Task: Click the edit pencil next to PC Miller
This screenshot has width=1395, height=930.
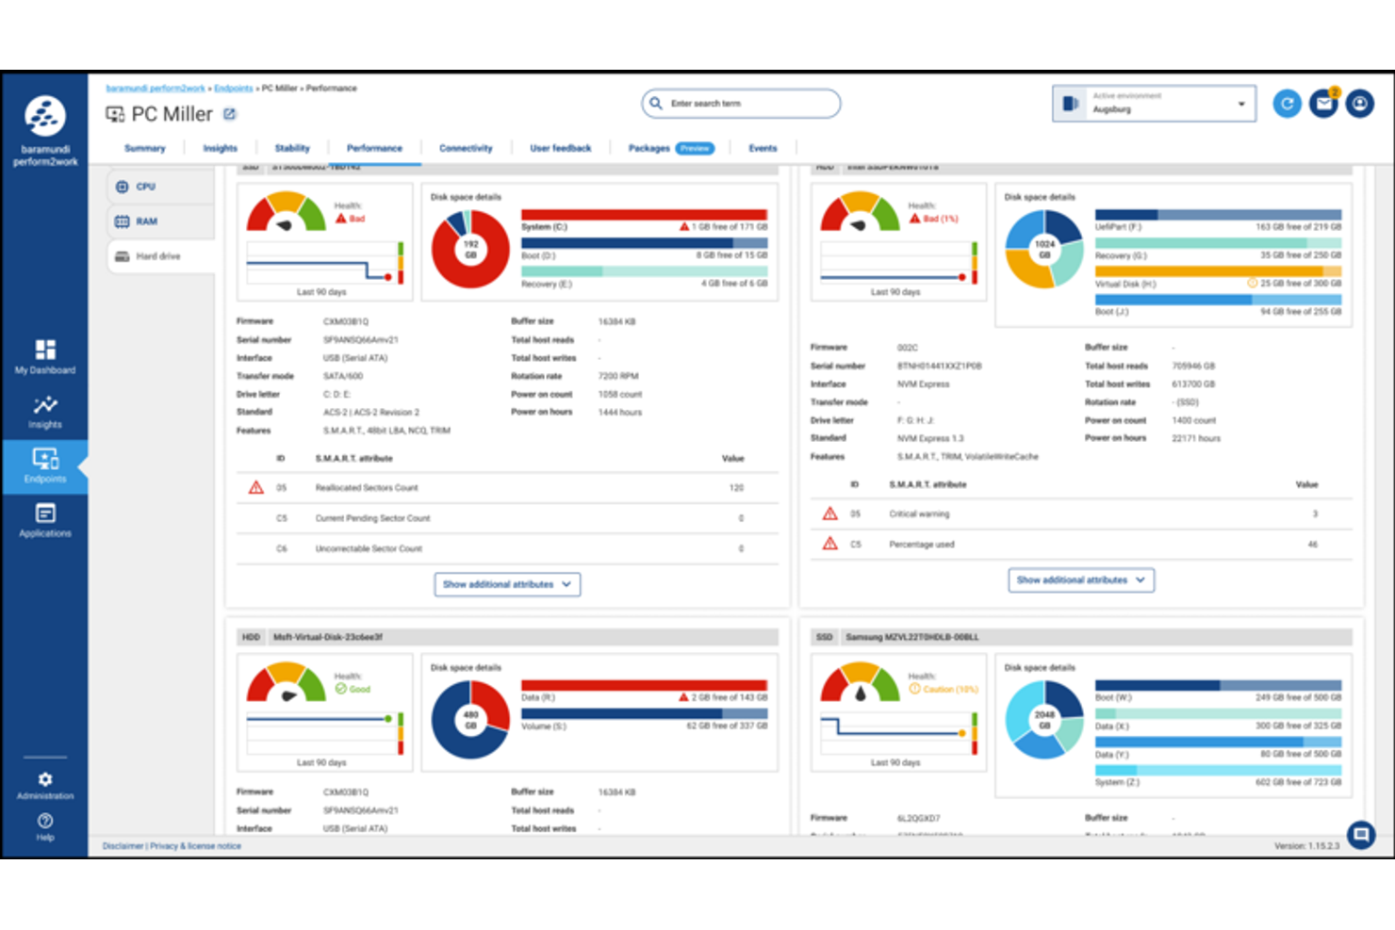Action: tap(228, 113)
